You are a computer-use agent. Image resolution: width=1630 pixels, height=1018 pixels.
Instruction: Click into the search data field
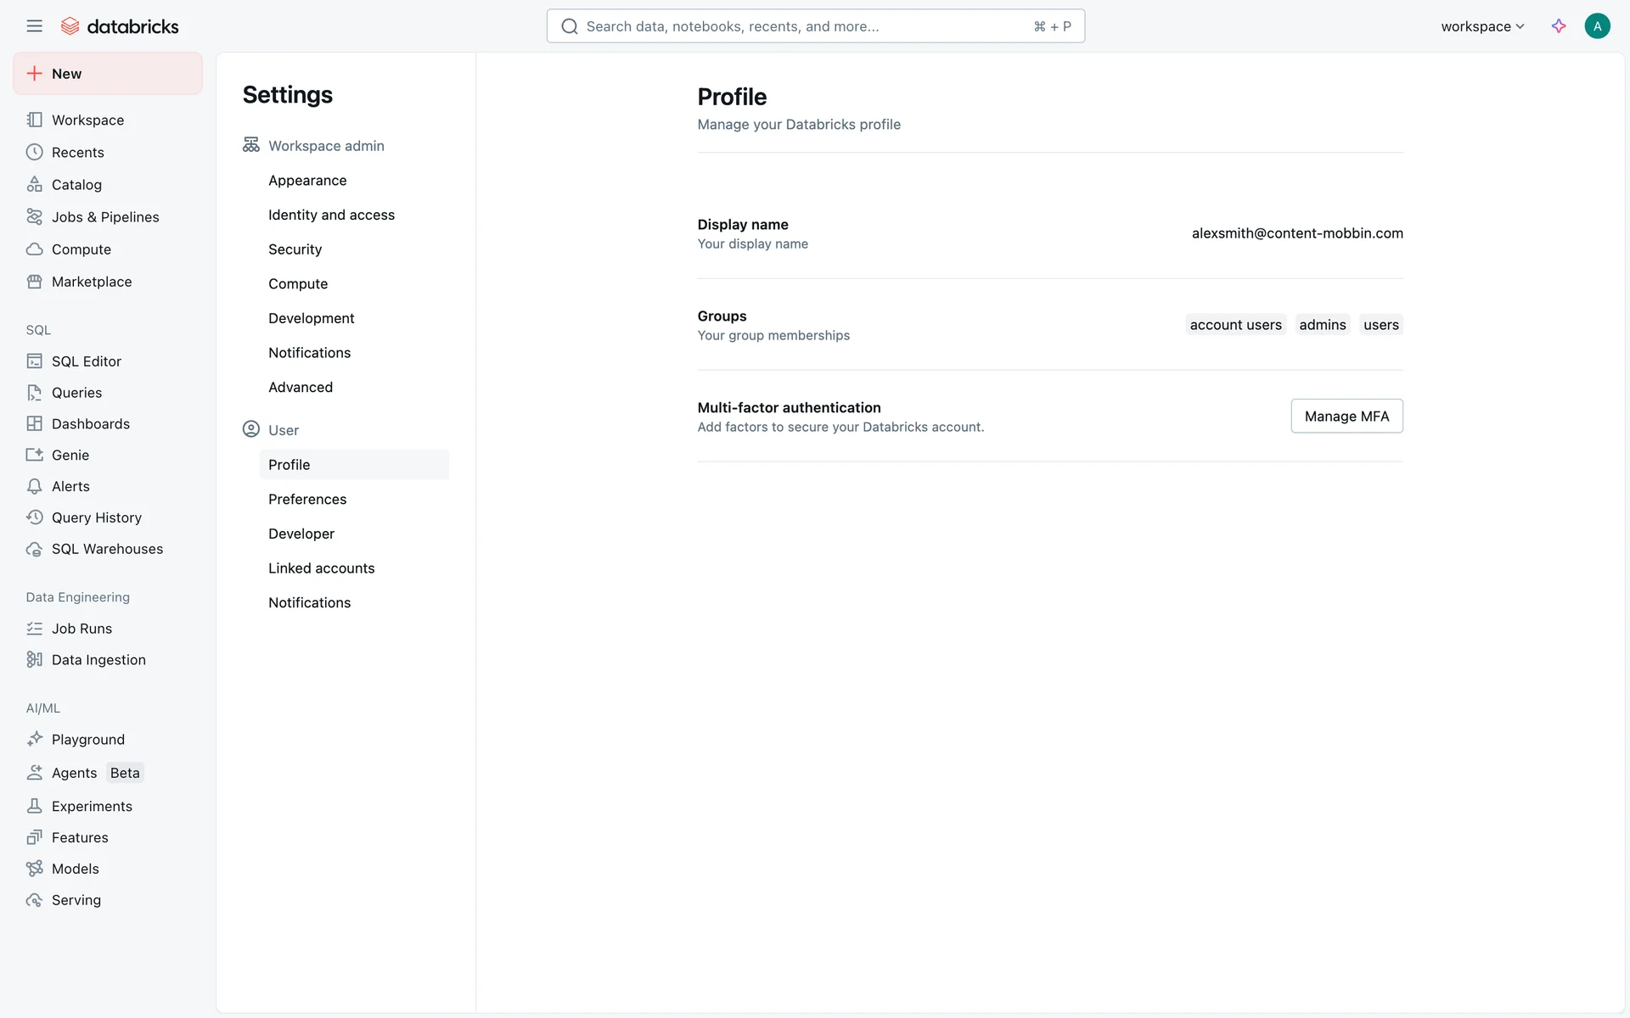tap(807, 26)
